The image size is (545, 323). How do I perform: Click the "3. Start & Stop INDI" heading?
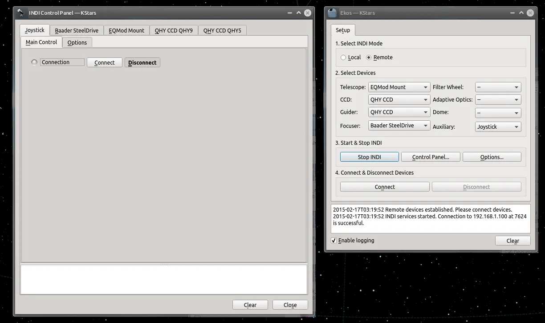(358, 143)
